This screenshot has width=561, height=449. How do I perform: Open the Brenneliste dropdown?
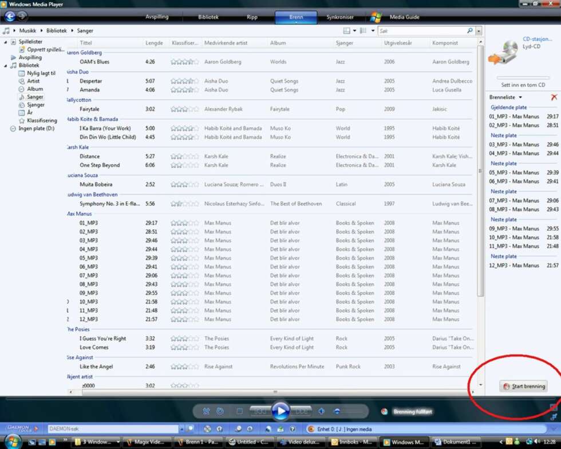[x=505, y=97]
